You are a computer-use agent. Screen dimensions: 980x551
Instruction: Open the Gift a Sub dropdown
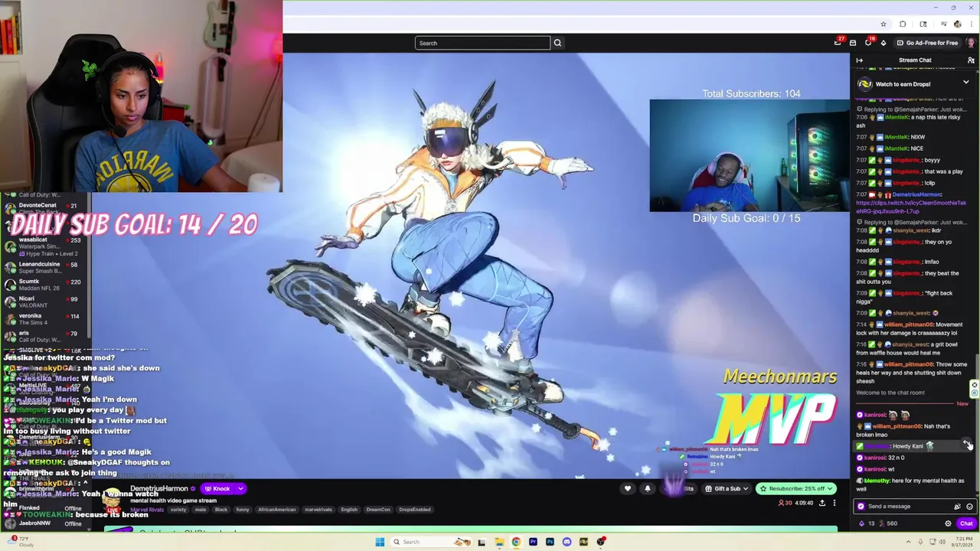click(727, 488)
